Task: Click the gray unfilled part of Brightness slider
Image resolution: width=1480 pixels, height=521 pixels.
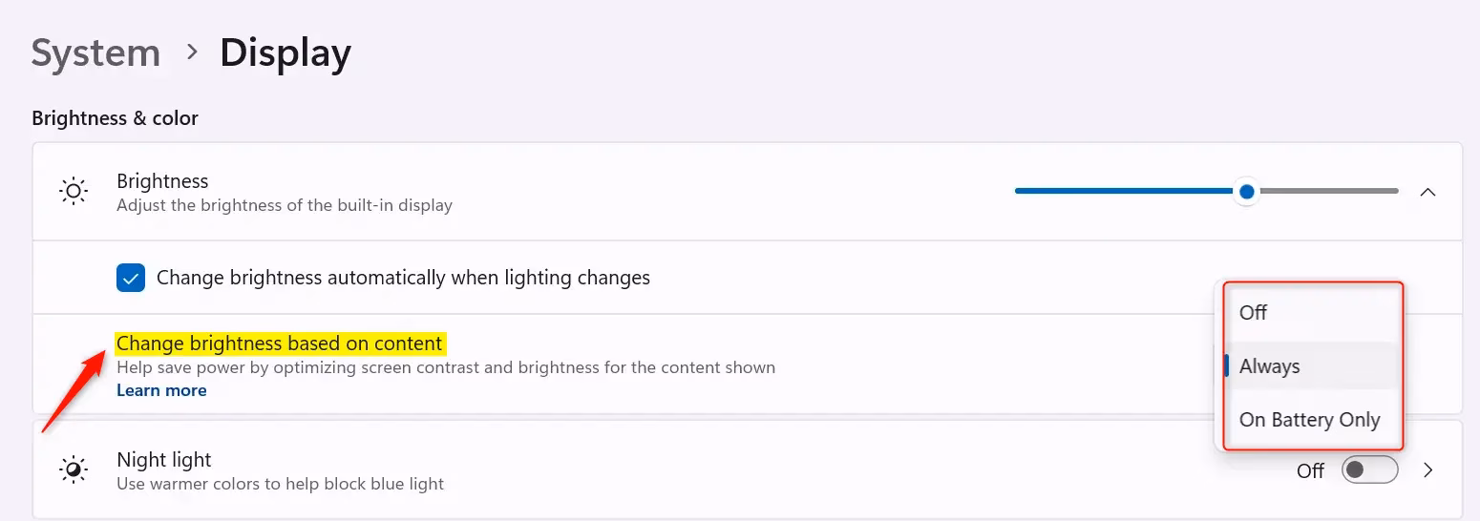Action: click(1327, 192)
